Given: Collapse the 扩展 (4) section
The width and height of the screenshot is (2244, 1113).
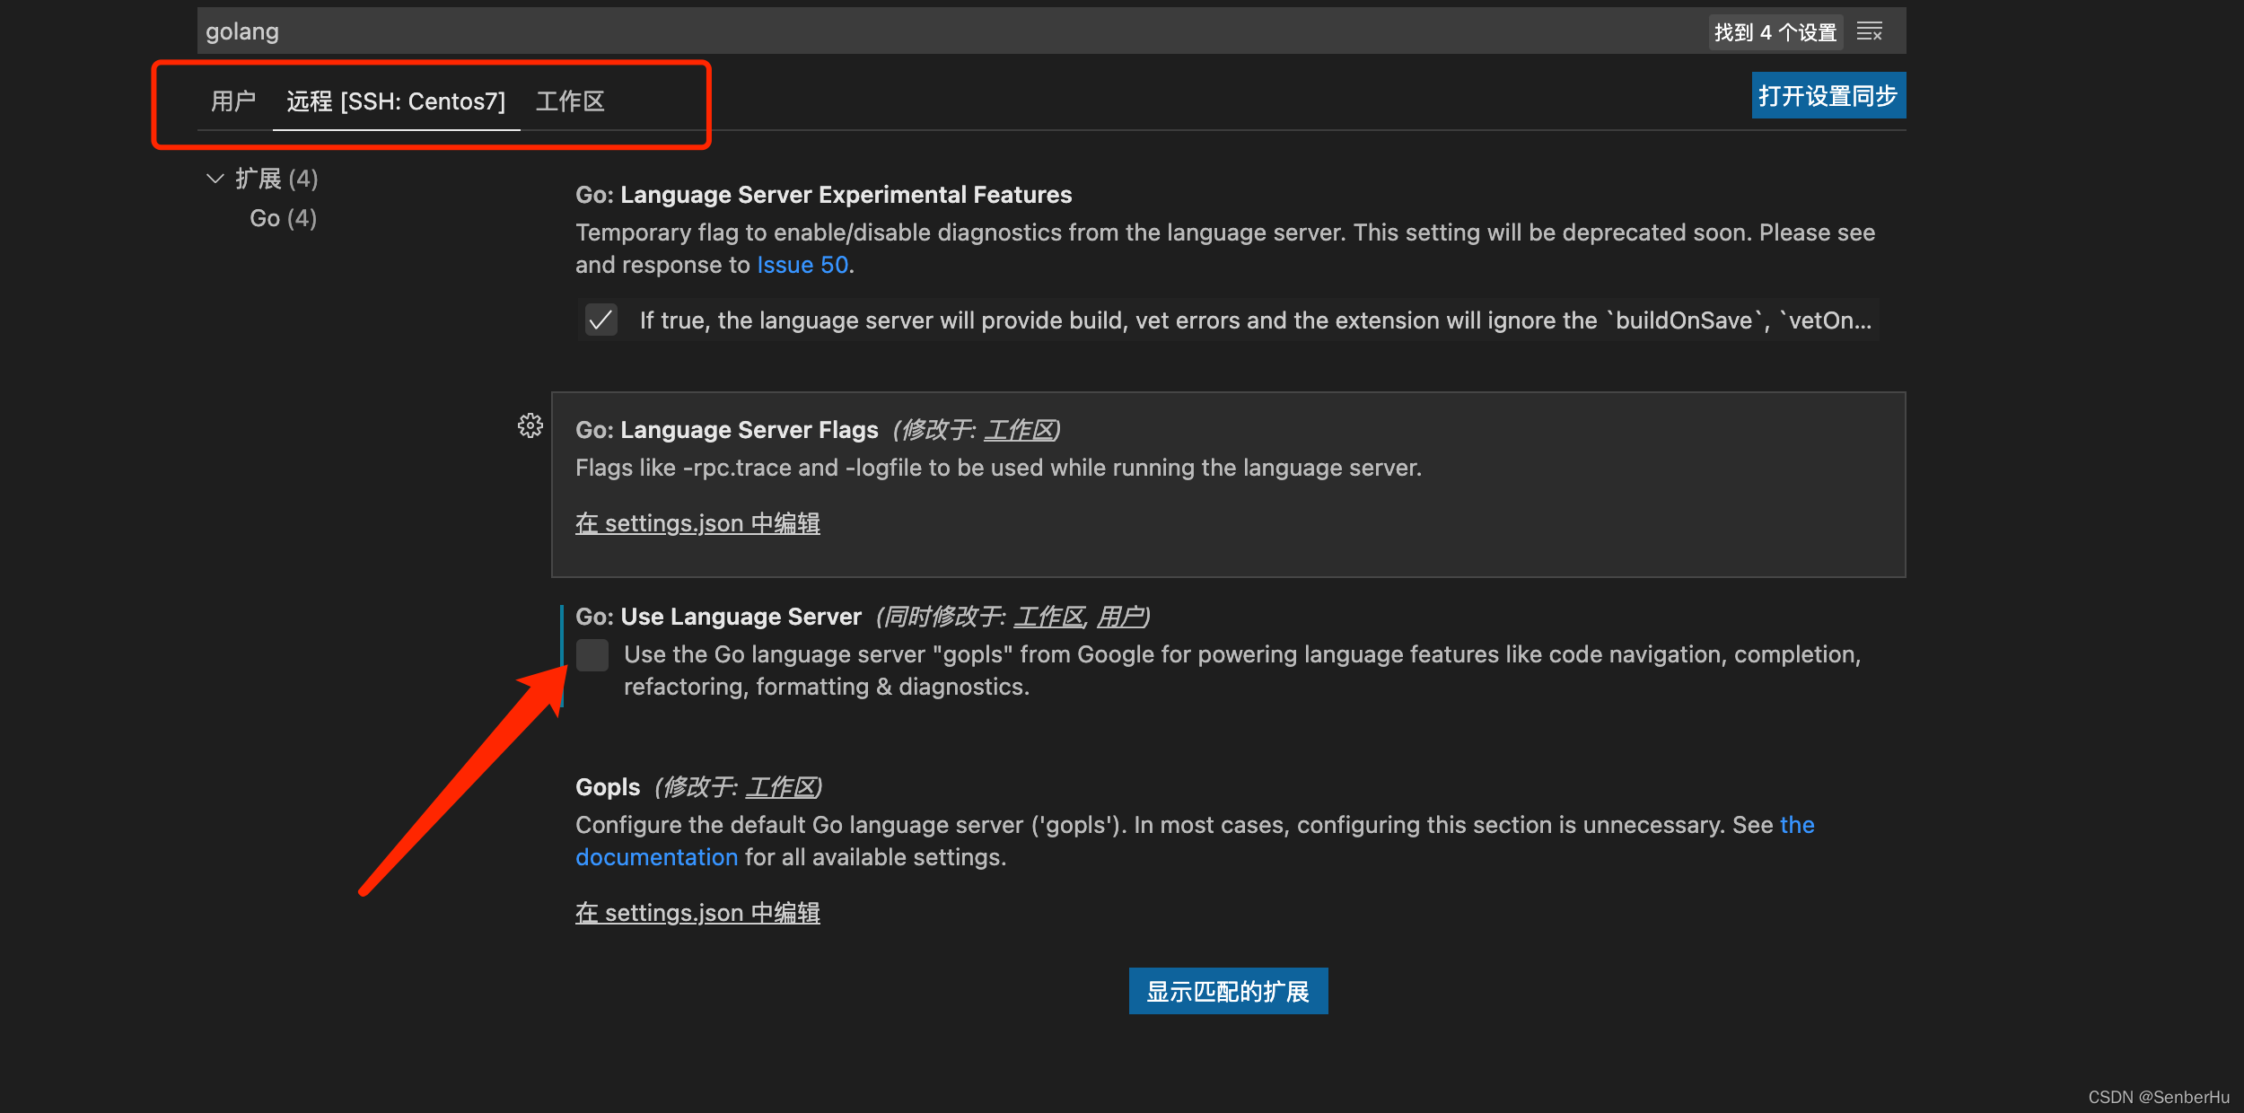Looking at the screenshot, I should click(215, 178).
